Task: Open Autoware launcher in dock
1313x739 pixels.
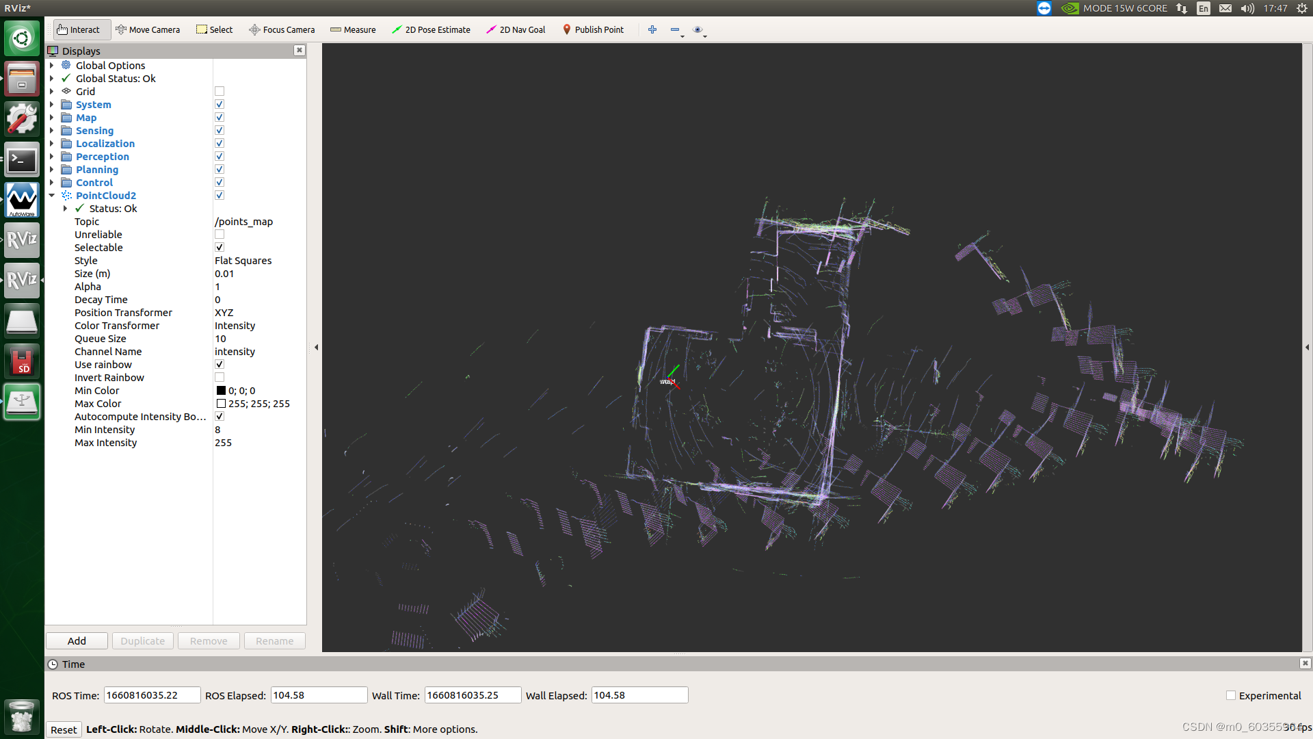Action: (x=22, y=200)
